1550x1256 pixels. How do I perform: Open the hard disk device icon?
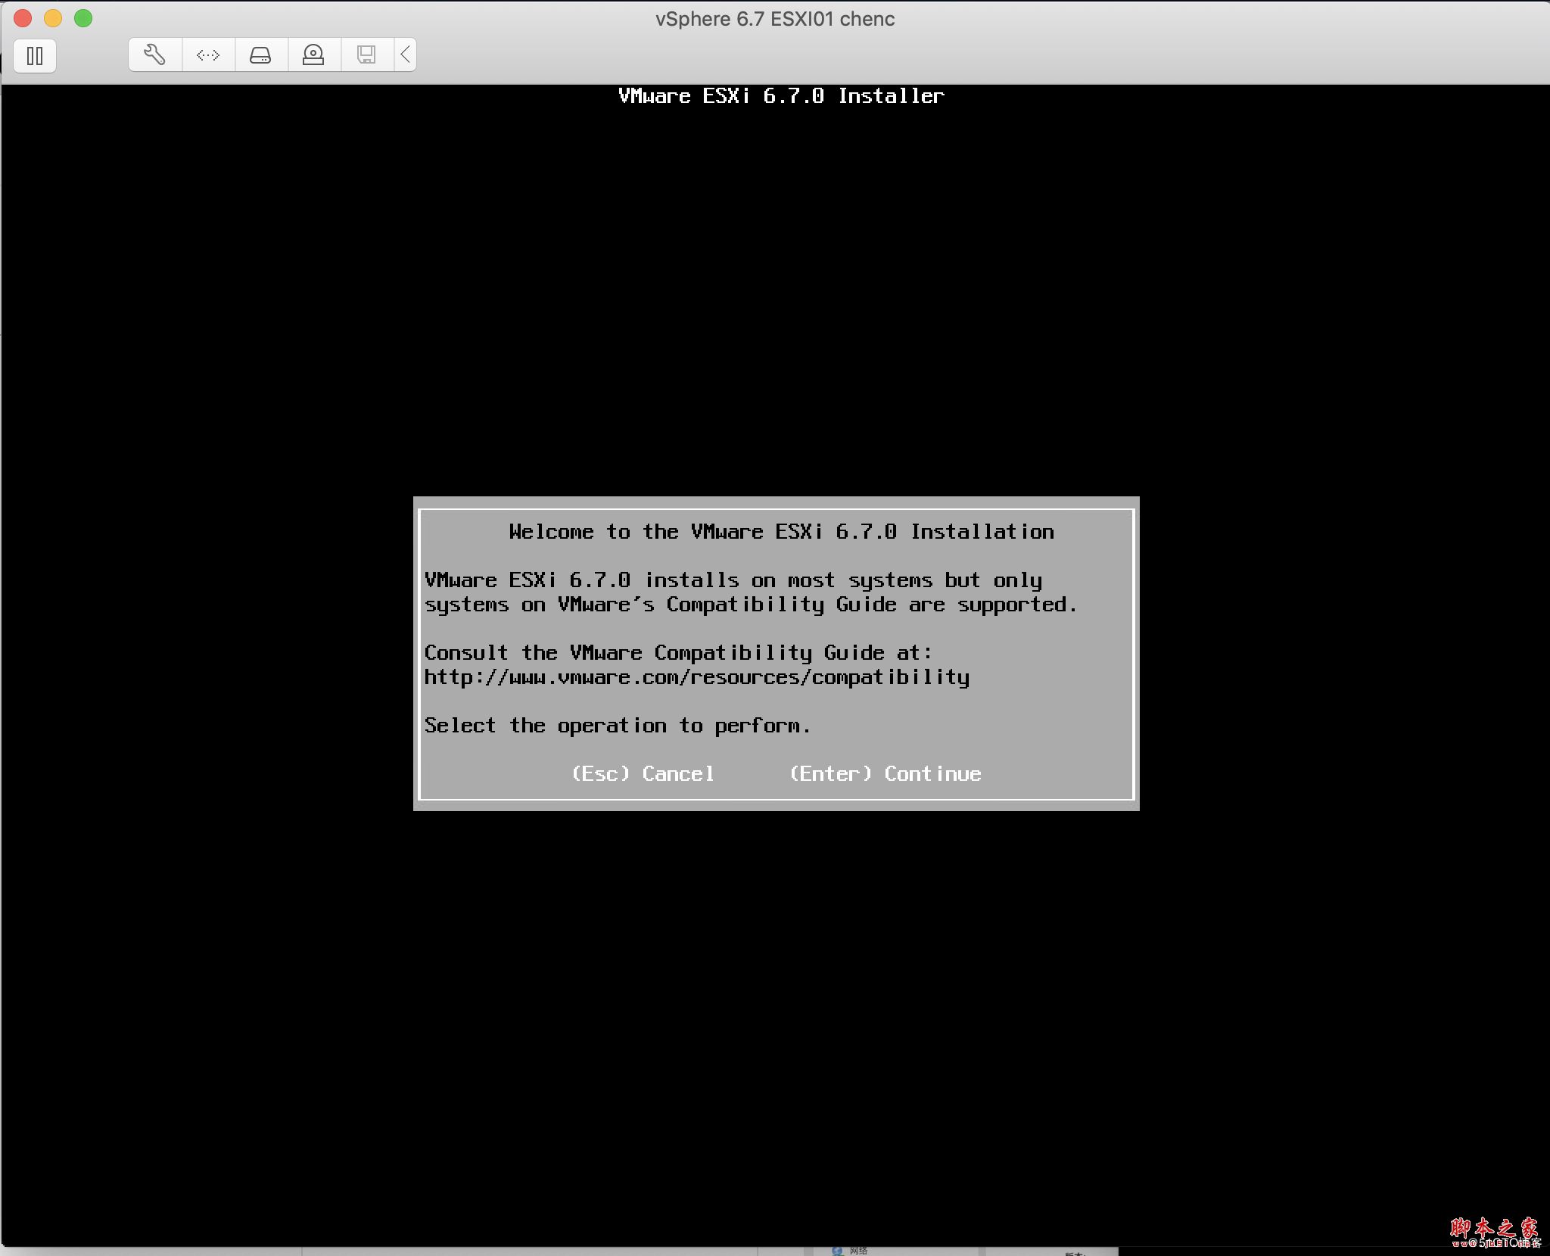[260, 54]
